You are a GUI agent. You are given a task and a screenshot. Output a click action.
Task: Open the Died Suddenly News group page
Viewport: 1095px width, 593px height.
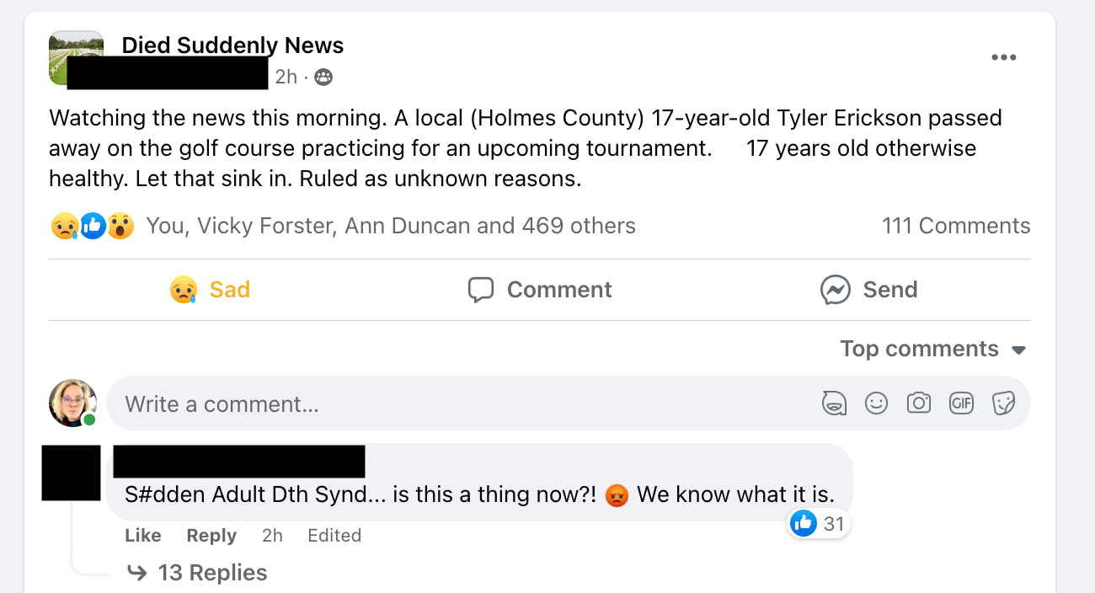pos(232,45)
